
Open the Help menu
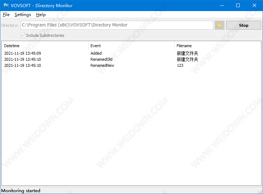[41, 15]
